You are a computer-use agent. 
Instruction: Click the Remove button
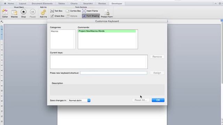point(157,57)
